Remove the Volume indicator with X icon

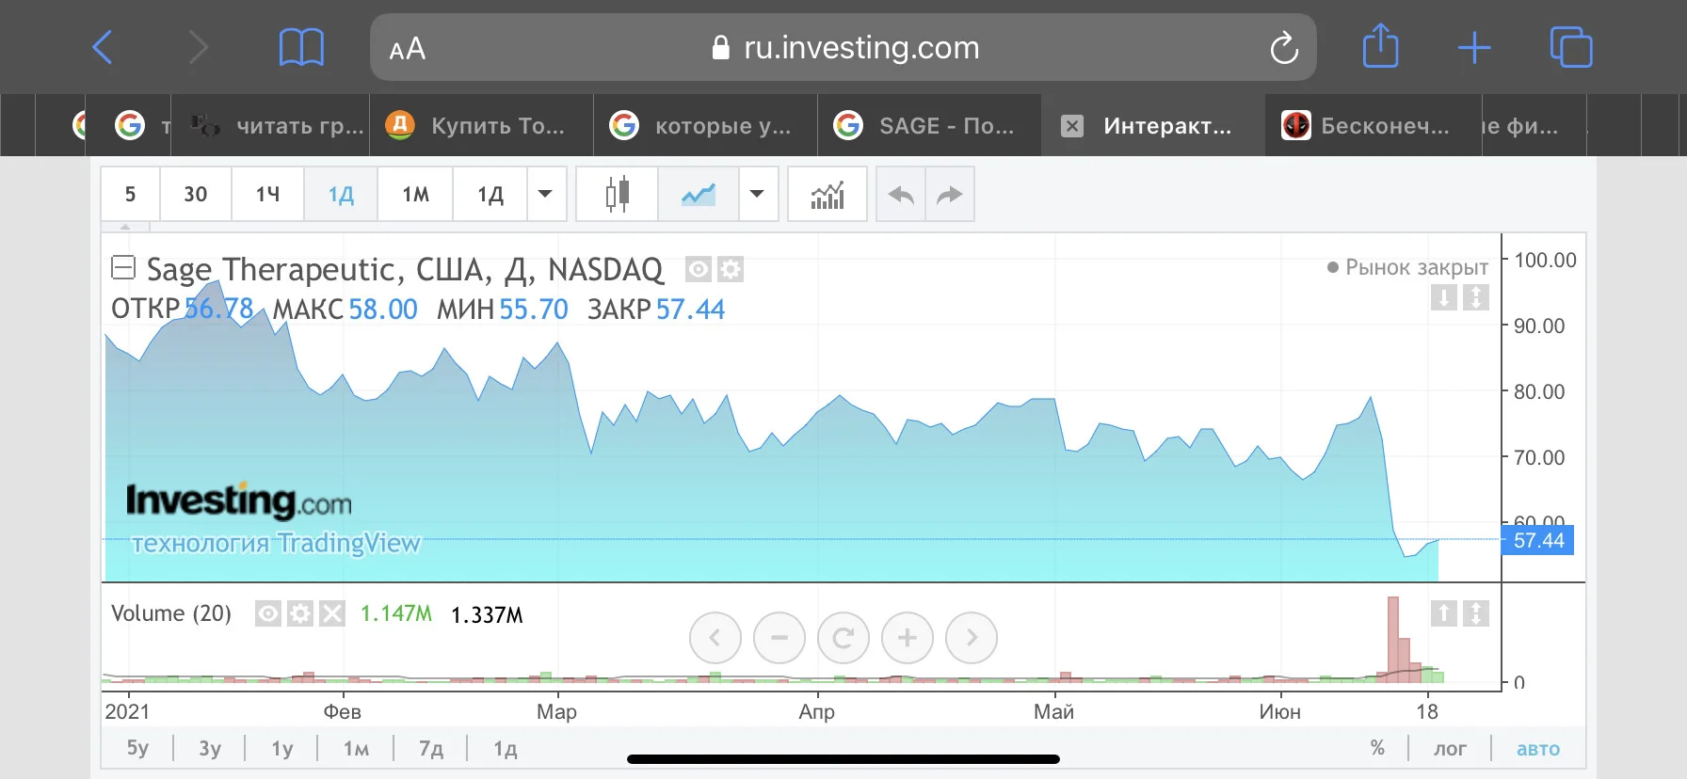pyautogui.click(x=332, y=614)
